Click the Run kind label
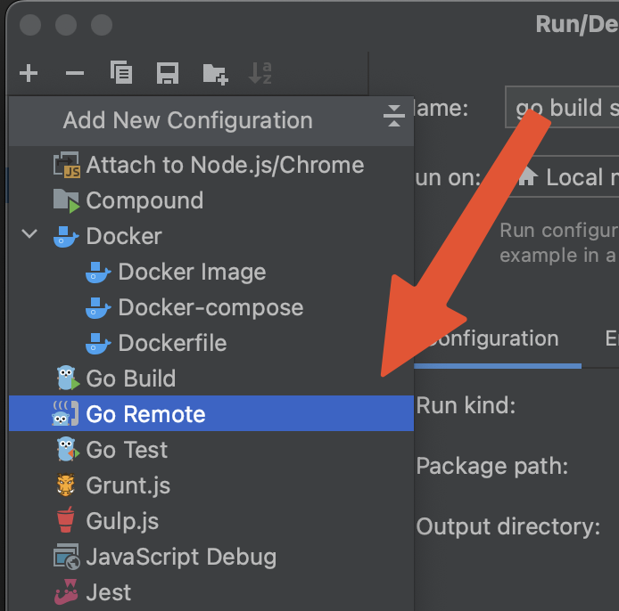The image size is (619, 611). tap(466, 405)
